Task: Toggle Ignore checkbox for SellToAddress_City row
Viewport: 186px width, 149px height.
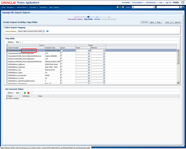Action: [61, 70]
